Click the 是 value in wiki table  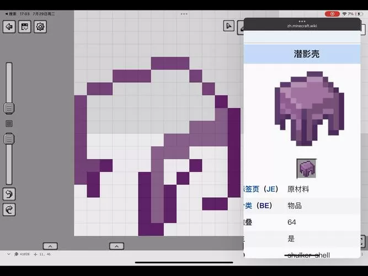coord(291,239)
